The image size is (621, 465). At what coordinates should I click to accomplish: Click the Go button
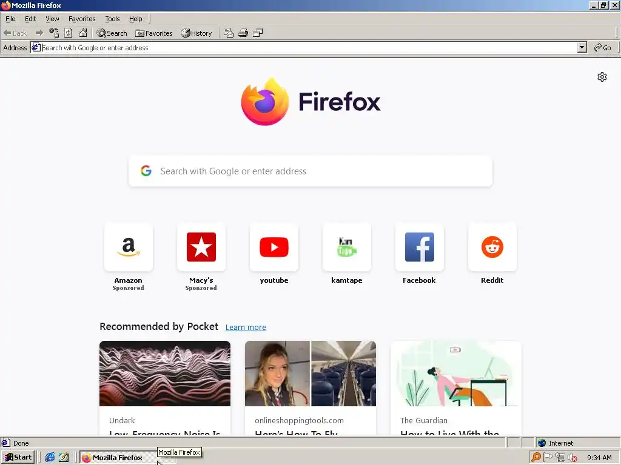[602, 47]
